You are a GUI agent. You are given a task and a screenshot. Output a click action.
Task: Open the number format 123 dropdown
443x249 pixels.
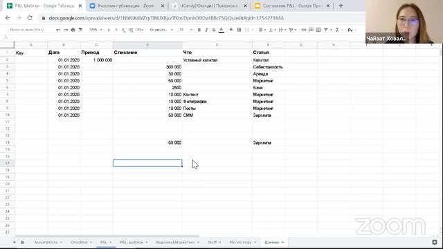coord(139,30)
